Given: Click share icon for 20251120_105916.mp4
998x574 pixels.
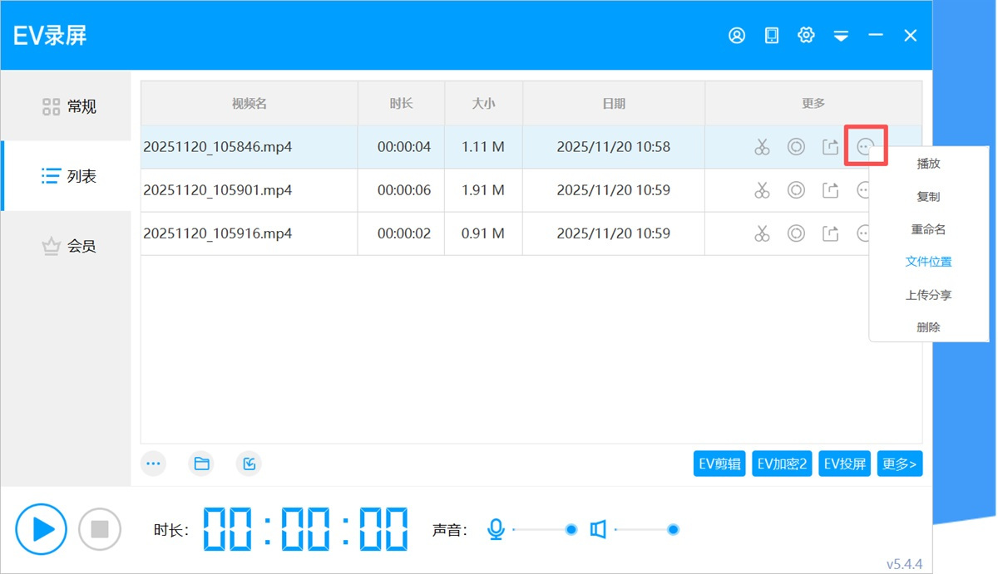Looking at the screenshot, I should click(x=830, y=233).
